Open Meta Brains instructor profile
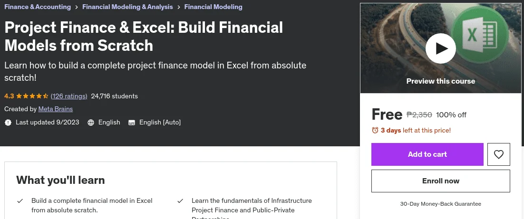Screen dimensions: 524x219 point(56,109)
